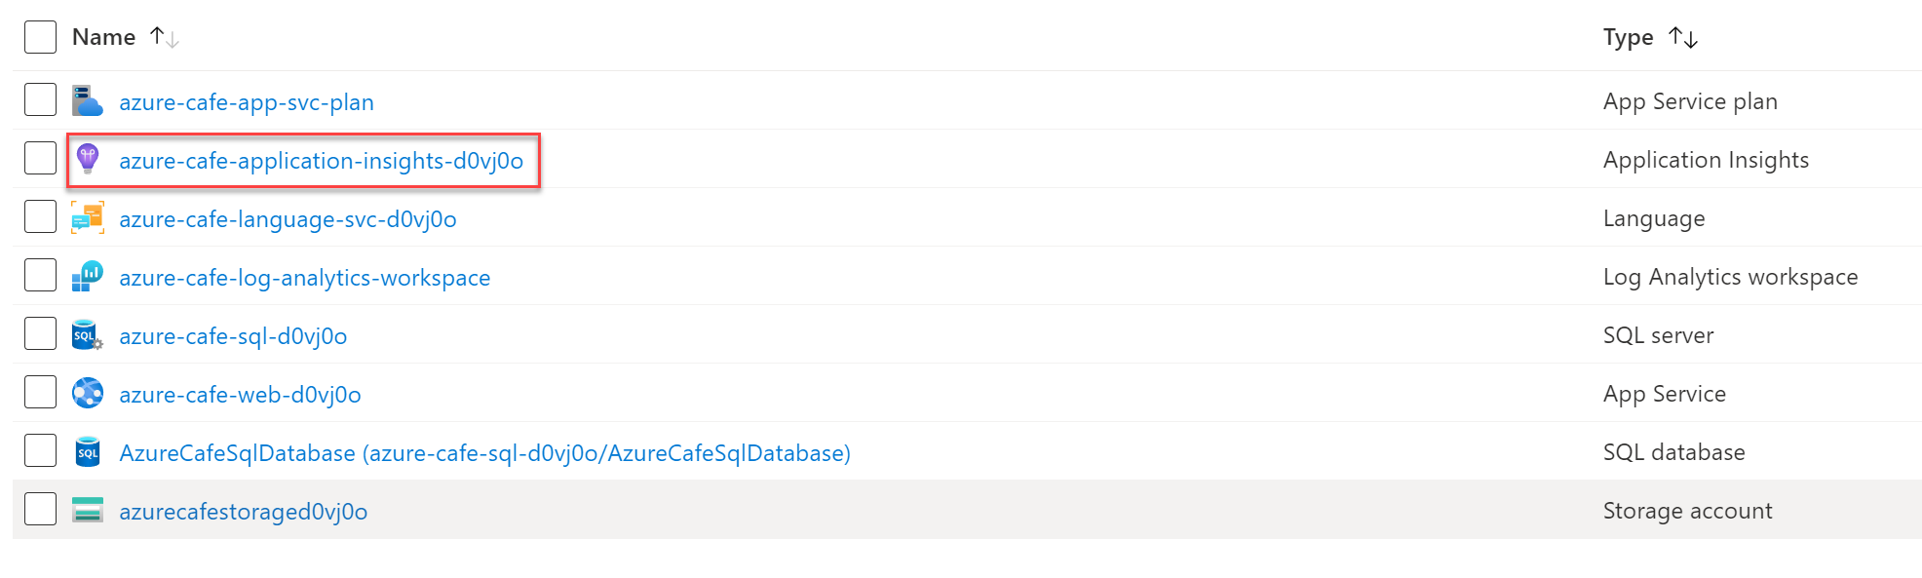Image resolution: width=1922 pixels, height=578 pixels.
Task: Open azure-cafe-application-insights-d0vj0o resource
Action: click(321, 161)
